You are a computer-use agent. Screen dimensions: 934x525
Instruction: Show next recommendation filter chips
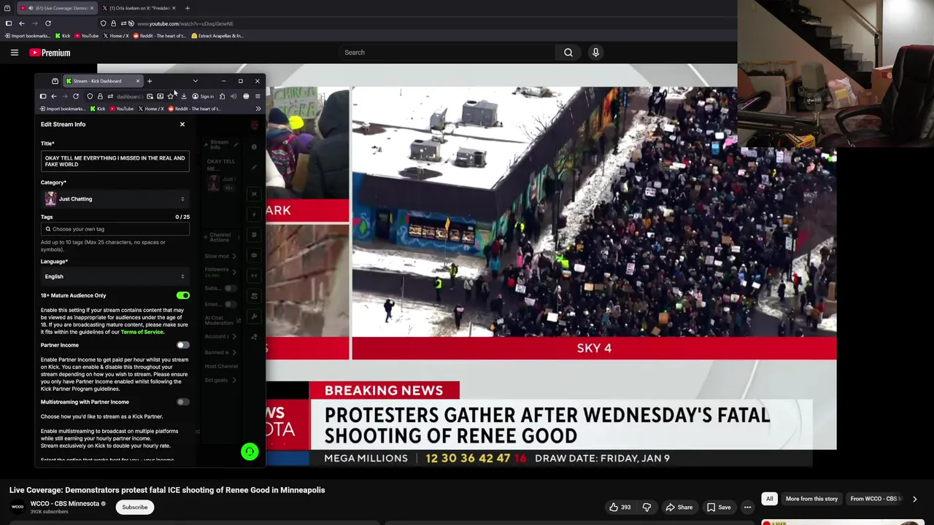coord(914,499)
